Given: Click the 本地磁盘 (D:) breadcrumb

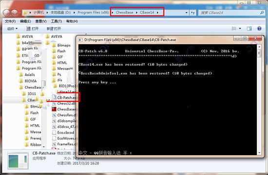Looking at the screenshot, I should (x=60, y=13).
